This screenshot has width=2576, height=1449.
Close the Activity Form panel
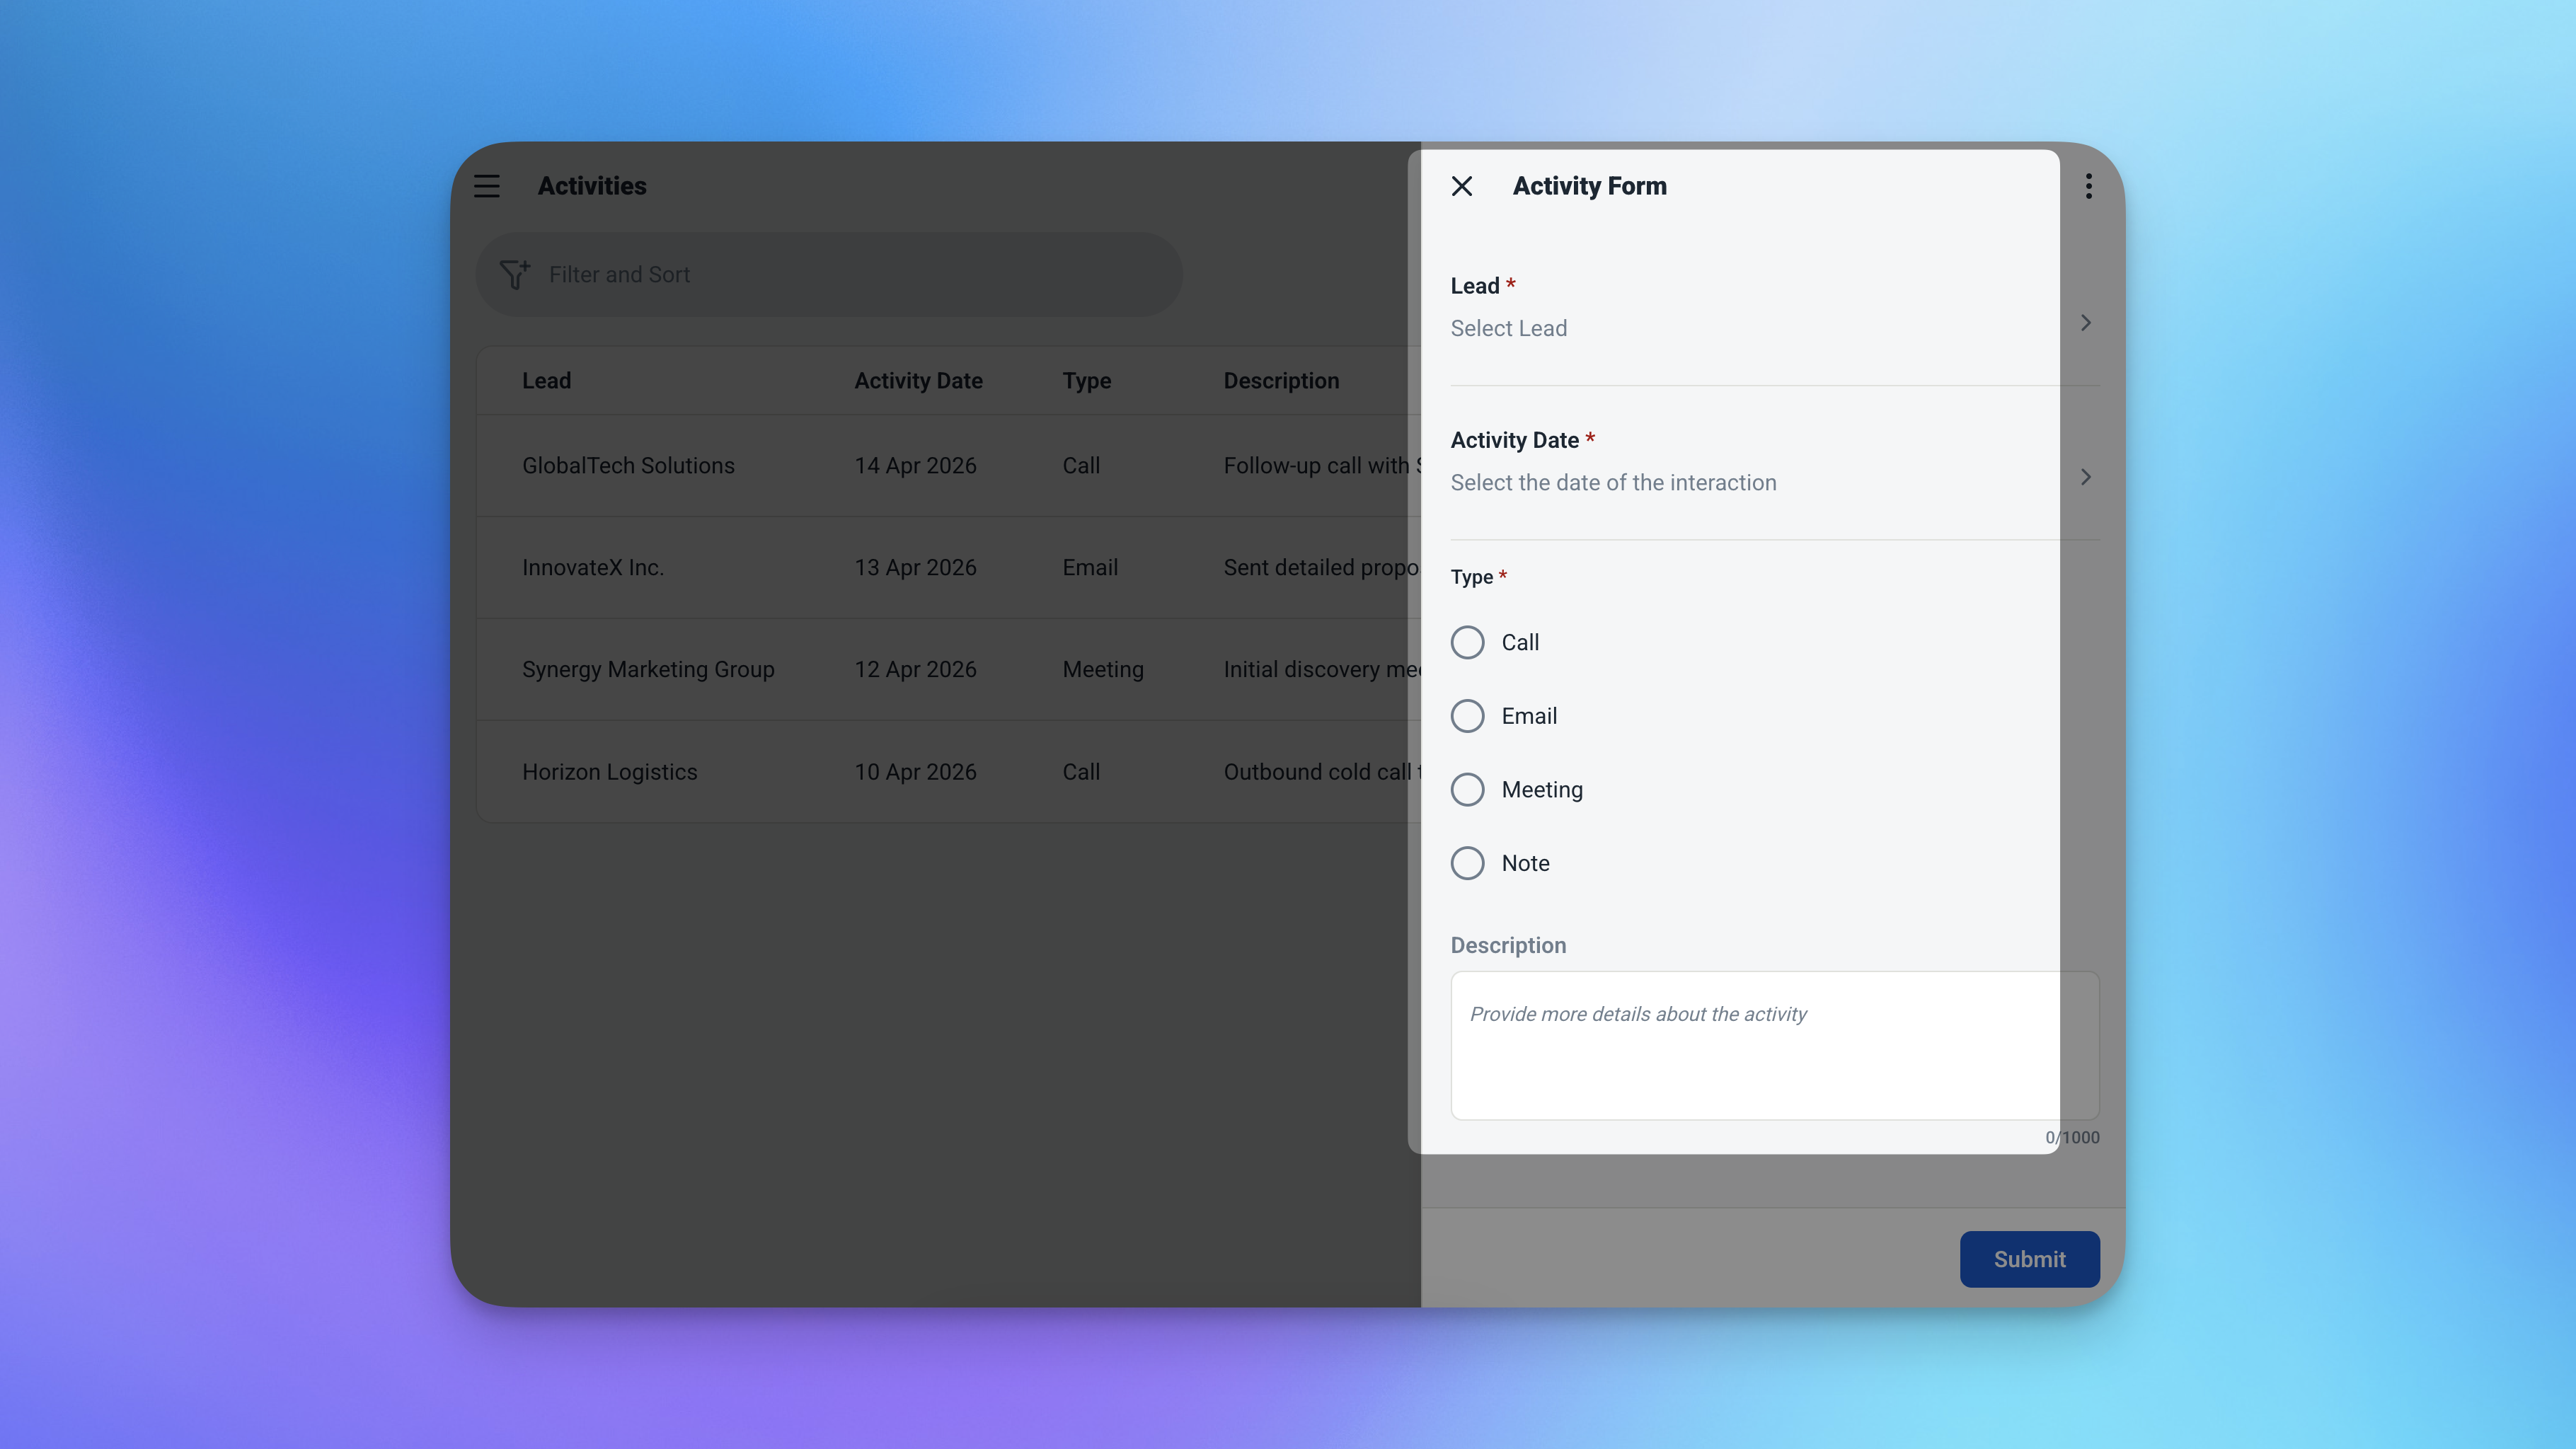click(x=1461, y=186)
